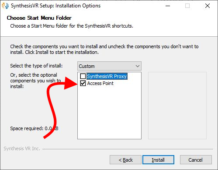Open the install type Custom dropdown
Image resolution: width=218 pixels, height=170 pixels.
(109, 66)
